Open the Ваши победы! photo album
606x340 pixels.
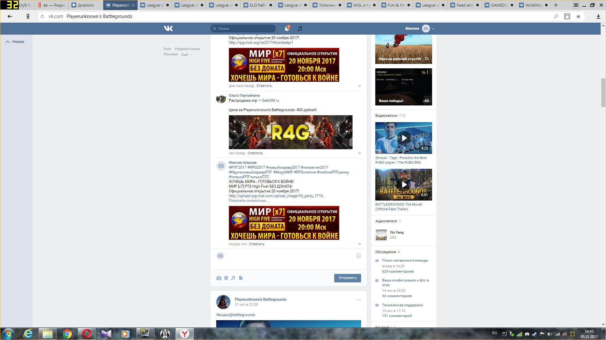[x=404, y=87]
